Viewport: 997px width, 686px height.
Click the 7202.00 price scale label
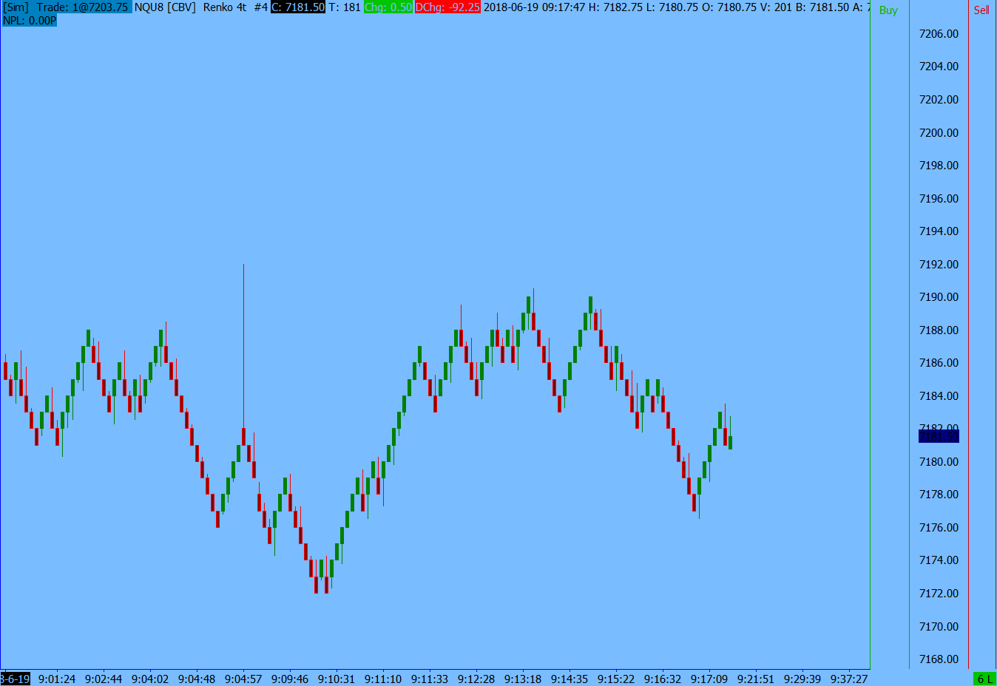tap(939, 100)
